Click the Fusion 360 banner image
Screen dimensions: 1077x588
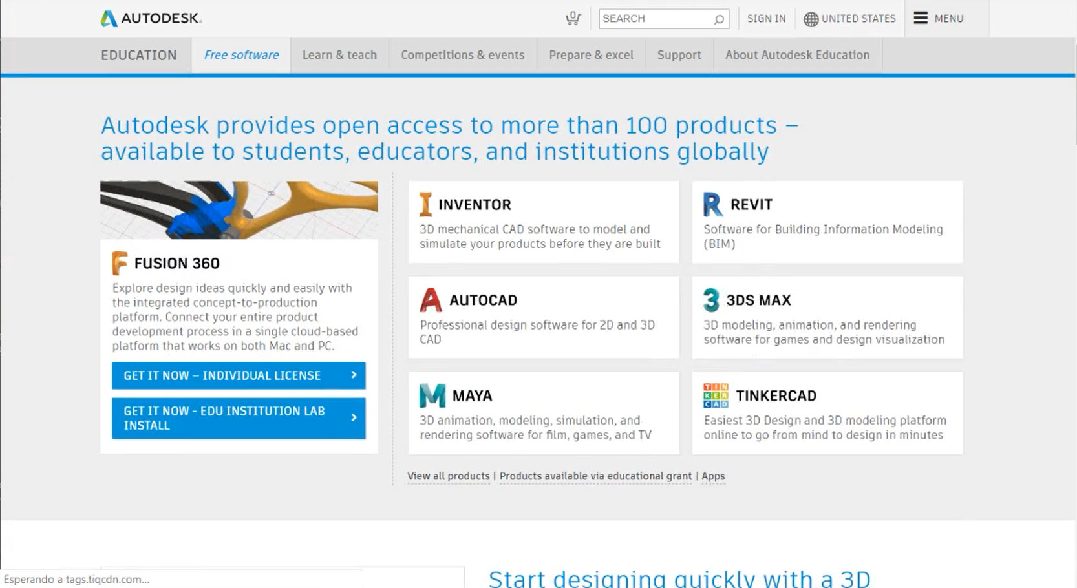239,209
